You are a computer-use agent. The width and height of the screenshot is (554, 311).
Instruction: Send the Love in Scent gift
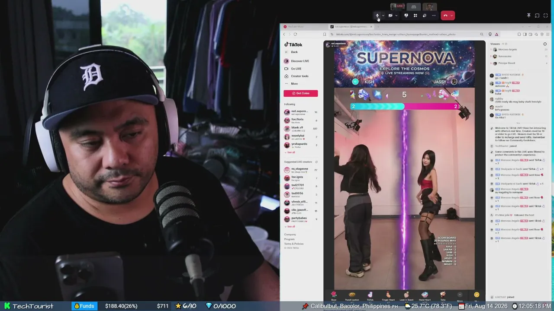(x=406, y=296)
